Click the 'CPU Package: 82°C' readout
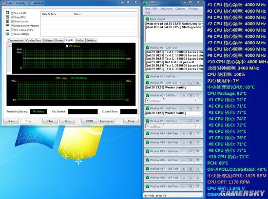 tap(227, 93)
